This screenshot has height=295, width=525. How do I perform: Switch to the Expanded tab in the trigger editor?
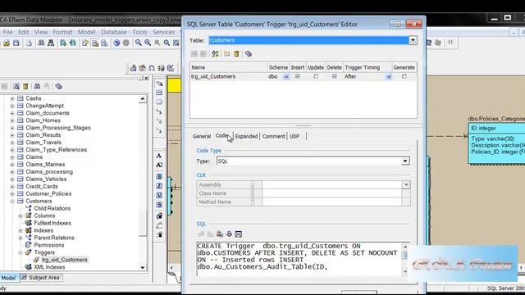pos(246,136)
